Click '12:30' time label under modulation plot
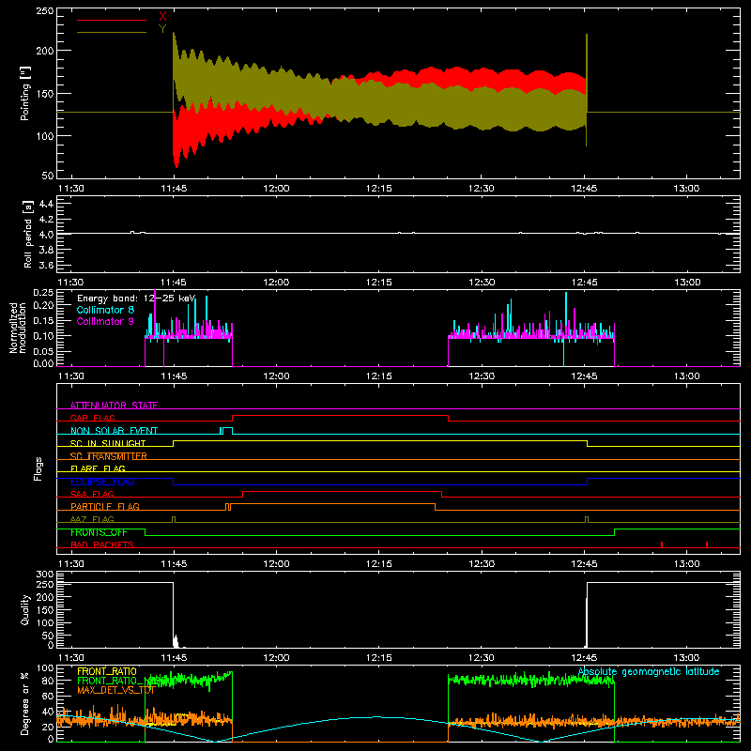This screenshot has width=751, height=751. click(x=482, y=376)
